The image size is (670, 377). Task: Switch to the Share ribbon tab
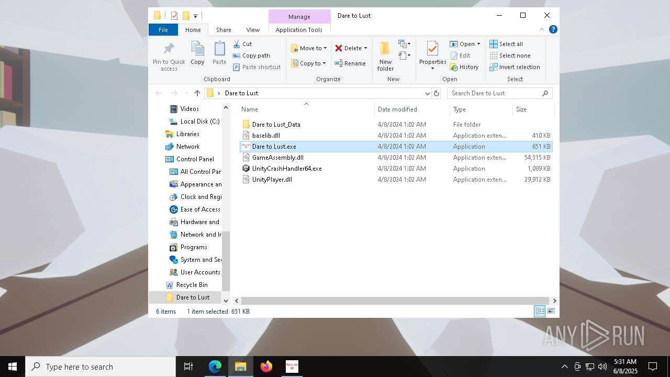(x=224, y=30)
